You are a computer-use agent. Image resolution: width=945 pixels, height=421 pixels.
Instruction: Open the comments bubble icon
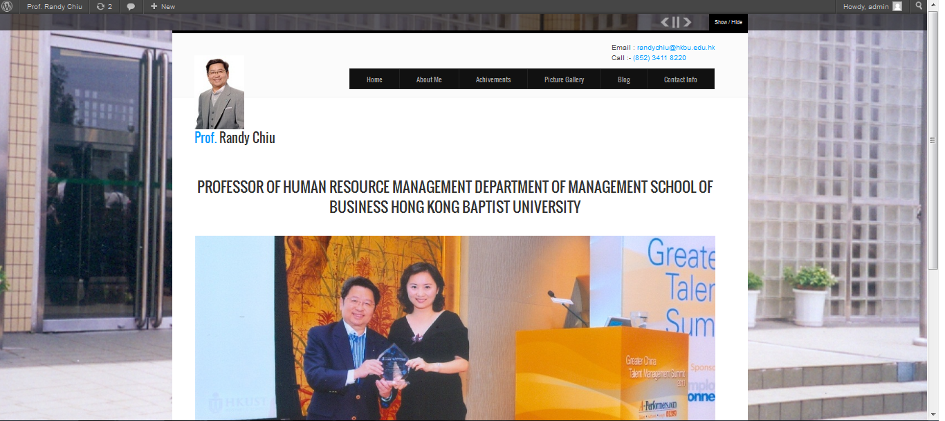click(x=131, y=6)
